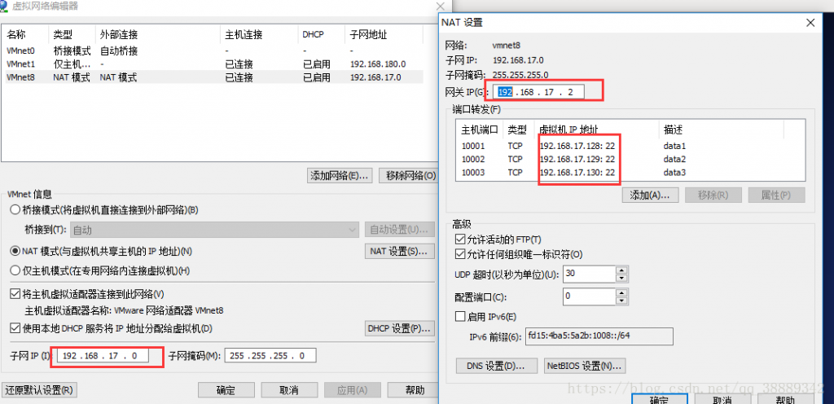This screenshot has width=834, height=404.
Task: Click subnet address 192.168.180.0 cell
Action: point(378,64)
